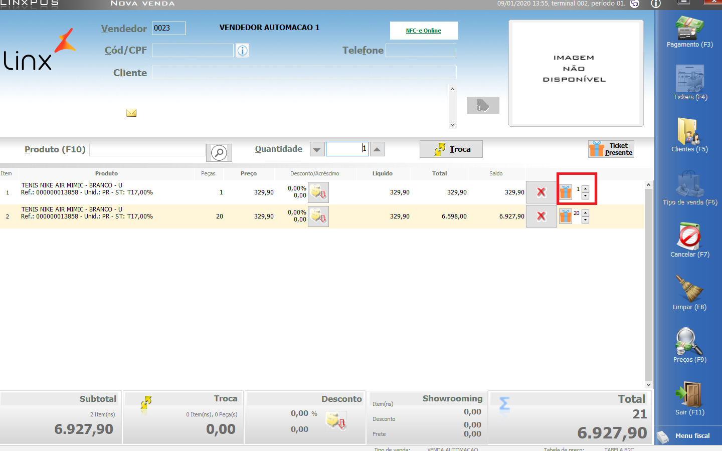
Task: Increase gift count on item 1
Action: [586, 189]
